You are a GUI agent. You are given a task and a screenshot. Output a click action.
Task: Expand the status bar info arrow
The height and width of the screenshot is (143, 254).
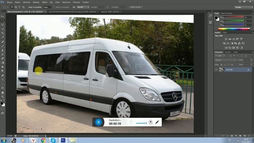[46, 136]
